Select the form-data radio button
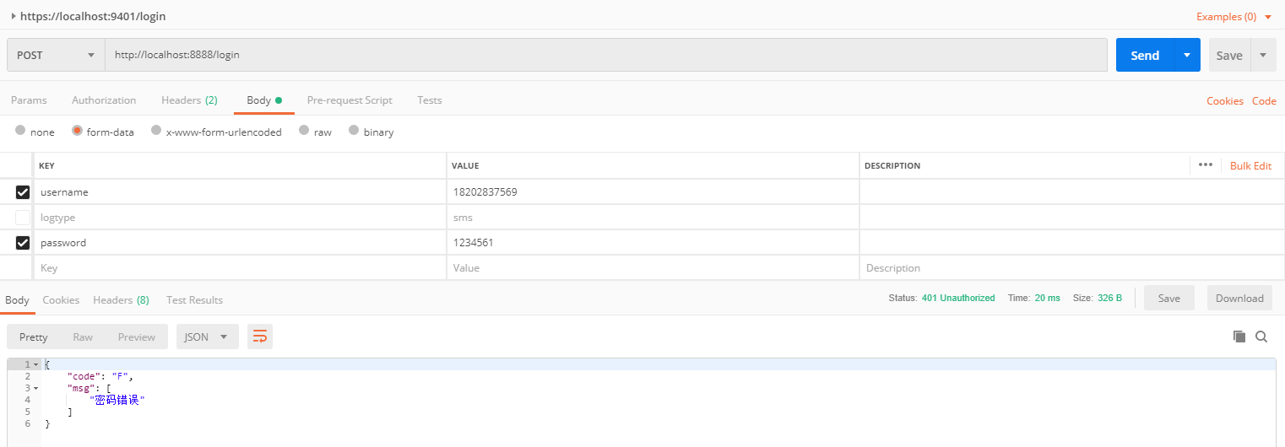This screenshot has width=1285, height=447. click(x=77, y=131)
